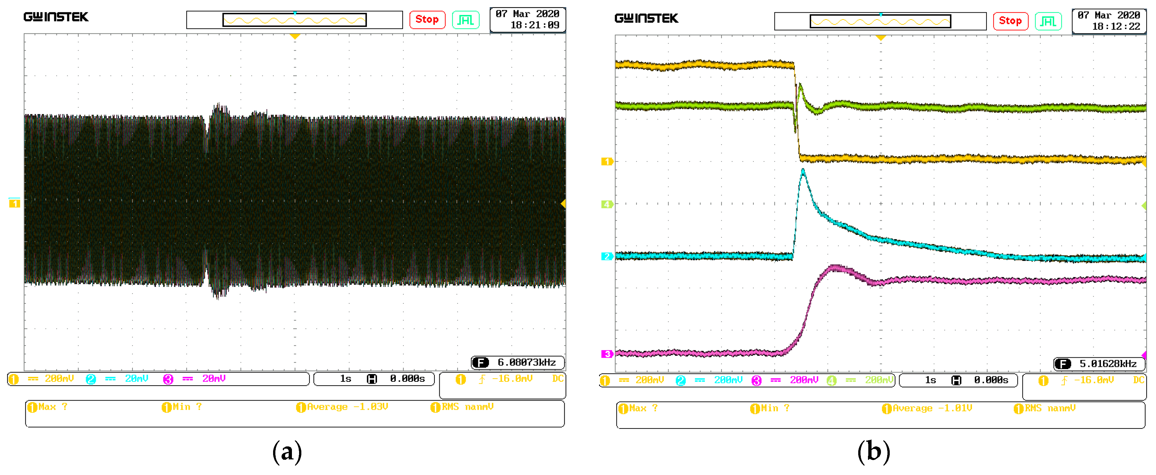
Task: Select channel 4 green marker, right plot
Action: coord(607,204)
